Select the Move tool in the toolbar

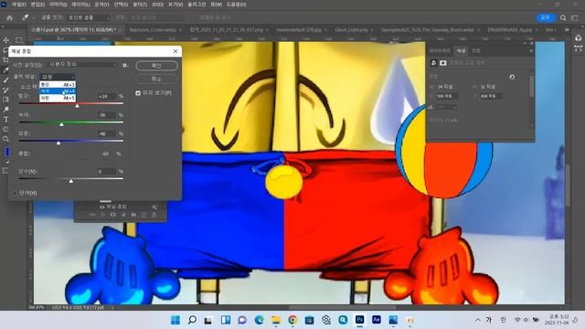tap(6, 40)
